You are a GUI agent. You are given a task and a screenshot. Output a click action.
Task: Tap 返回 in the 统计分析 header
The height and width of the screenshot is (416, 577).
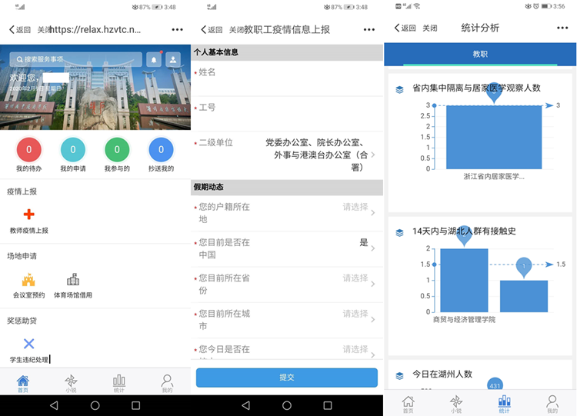click(x=405, y=28)
